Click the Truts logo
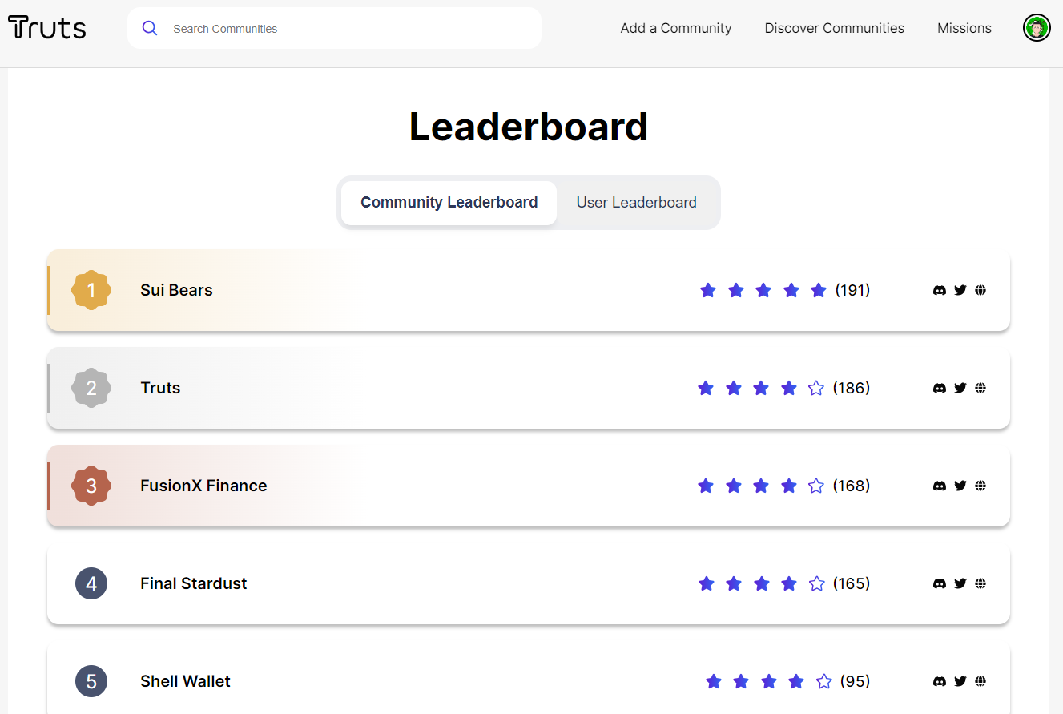Viewport: 1063px width, 714px height. pyautogui.click(x=47, y=28)
